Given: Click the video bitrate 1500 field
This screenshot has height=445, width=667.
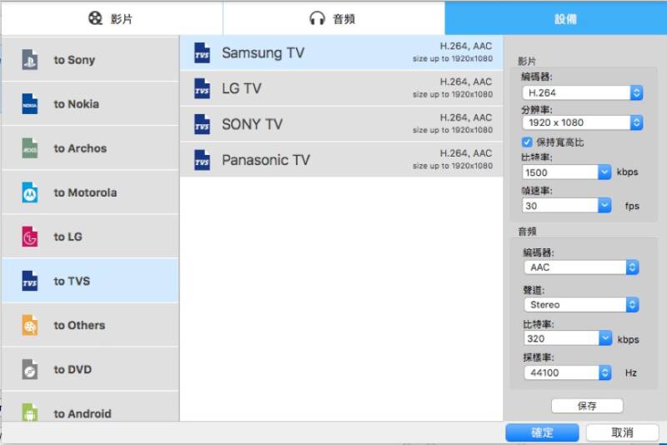Looking at the screenshot, I should pos(560,172).
